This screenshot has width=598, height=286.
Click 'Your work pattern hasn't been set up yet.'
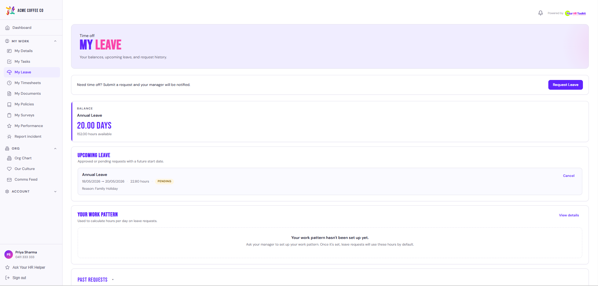coord(330,238)
